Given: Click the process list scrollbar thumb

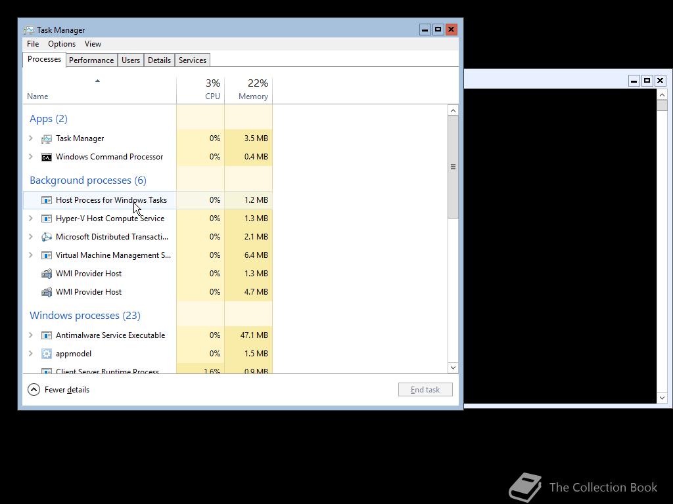Looking at the screenshot, I should tap(453, 167).
